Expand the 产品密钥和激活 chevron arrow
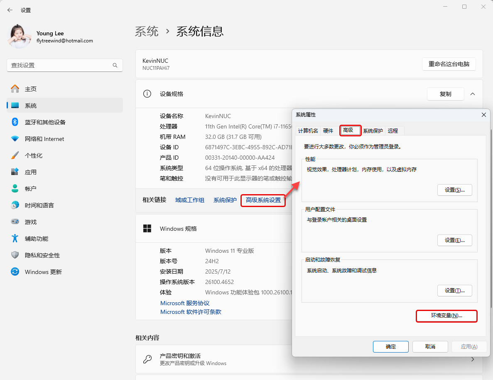Image resolution: width=493 pixels, height=380 pixels. (473, 359)
